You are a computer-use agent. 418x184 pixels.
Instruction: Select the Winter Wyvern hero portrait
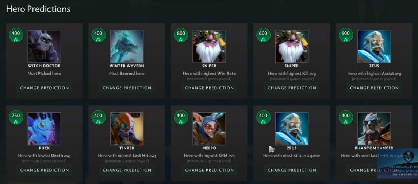127,46
